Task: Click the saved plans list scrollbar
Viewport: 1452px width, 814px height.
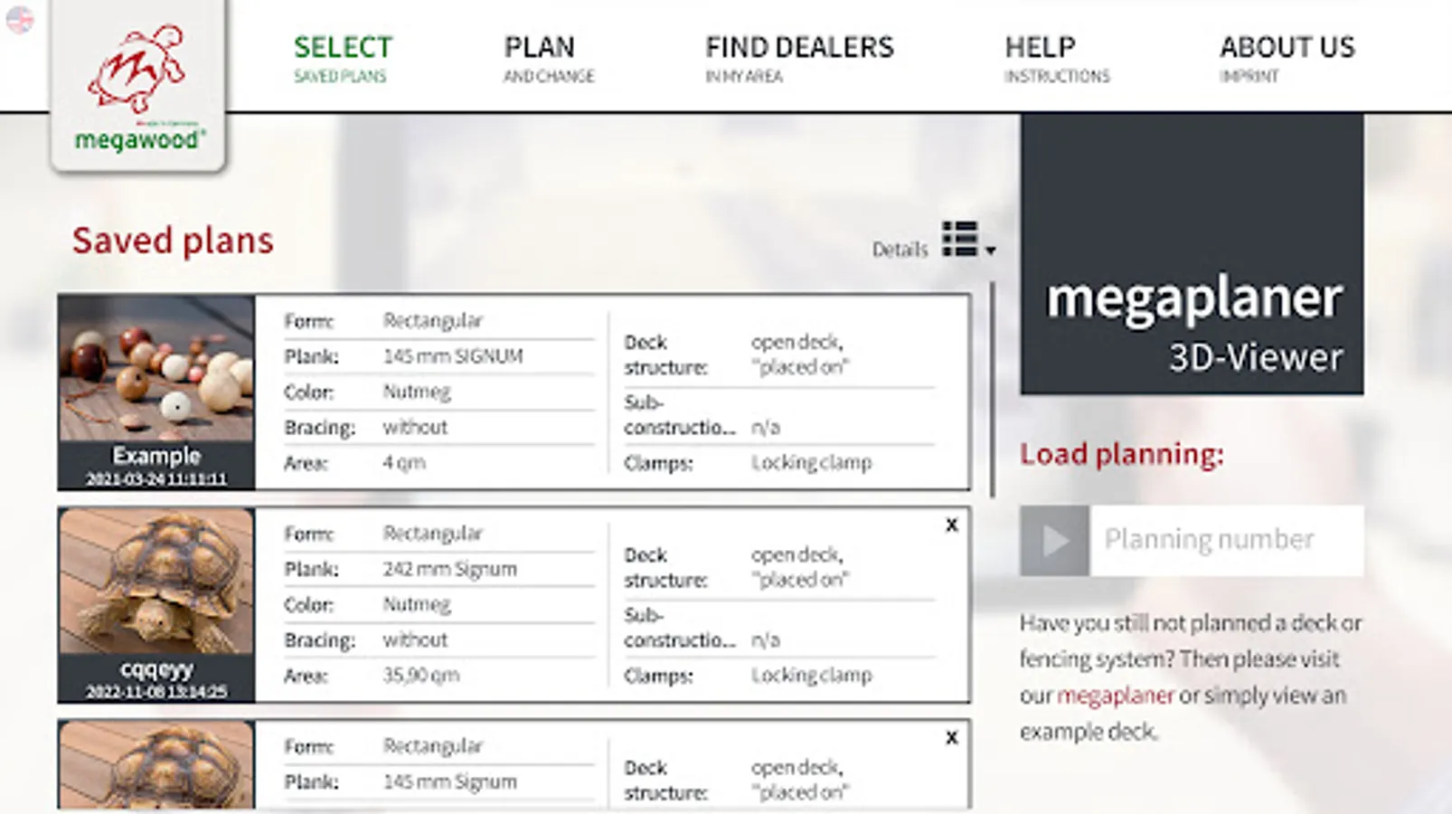Action: 992,389
